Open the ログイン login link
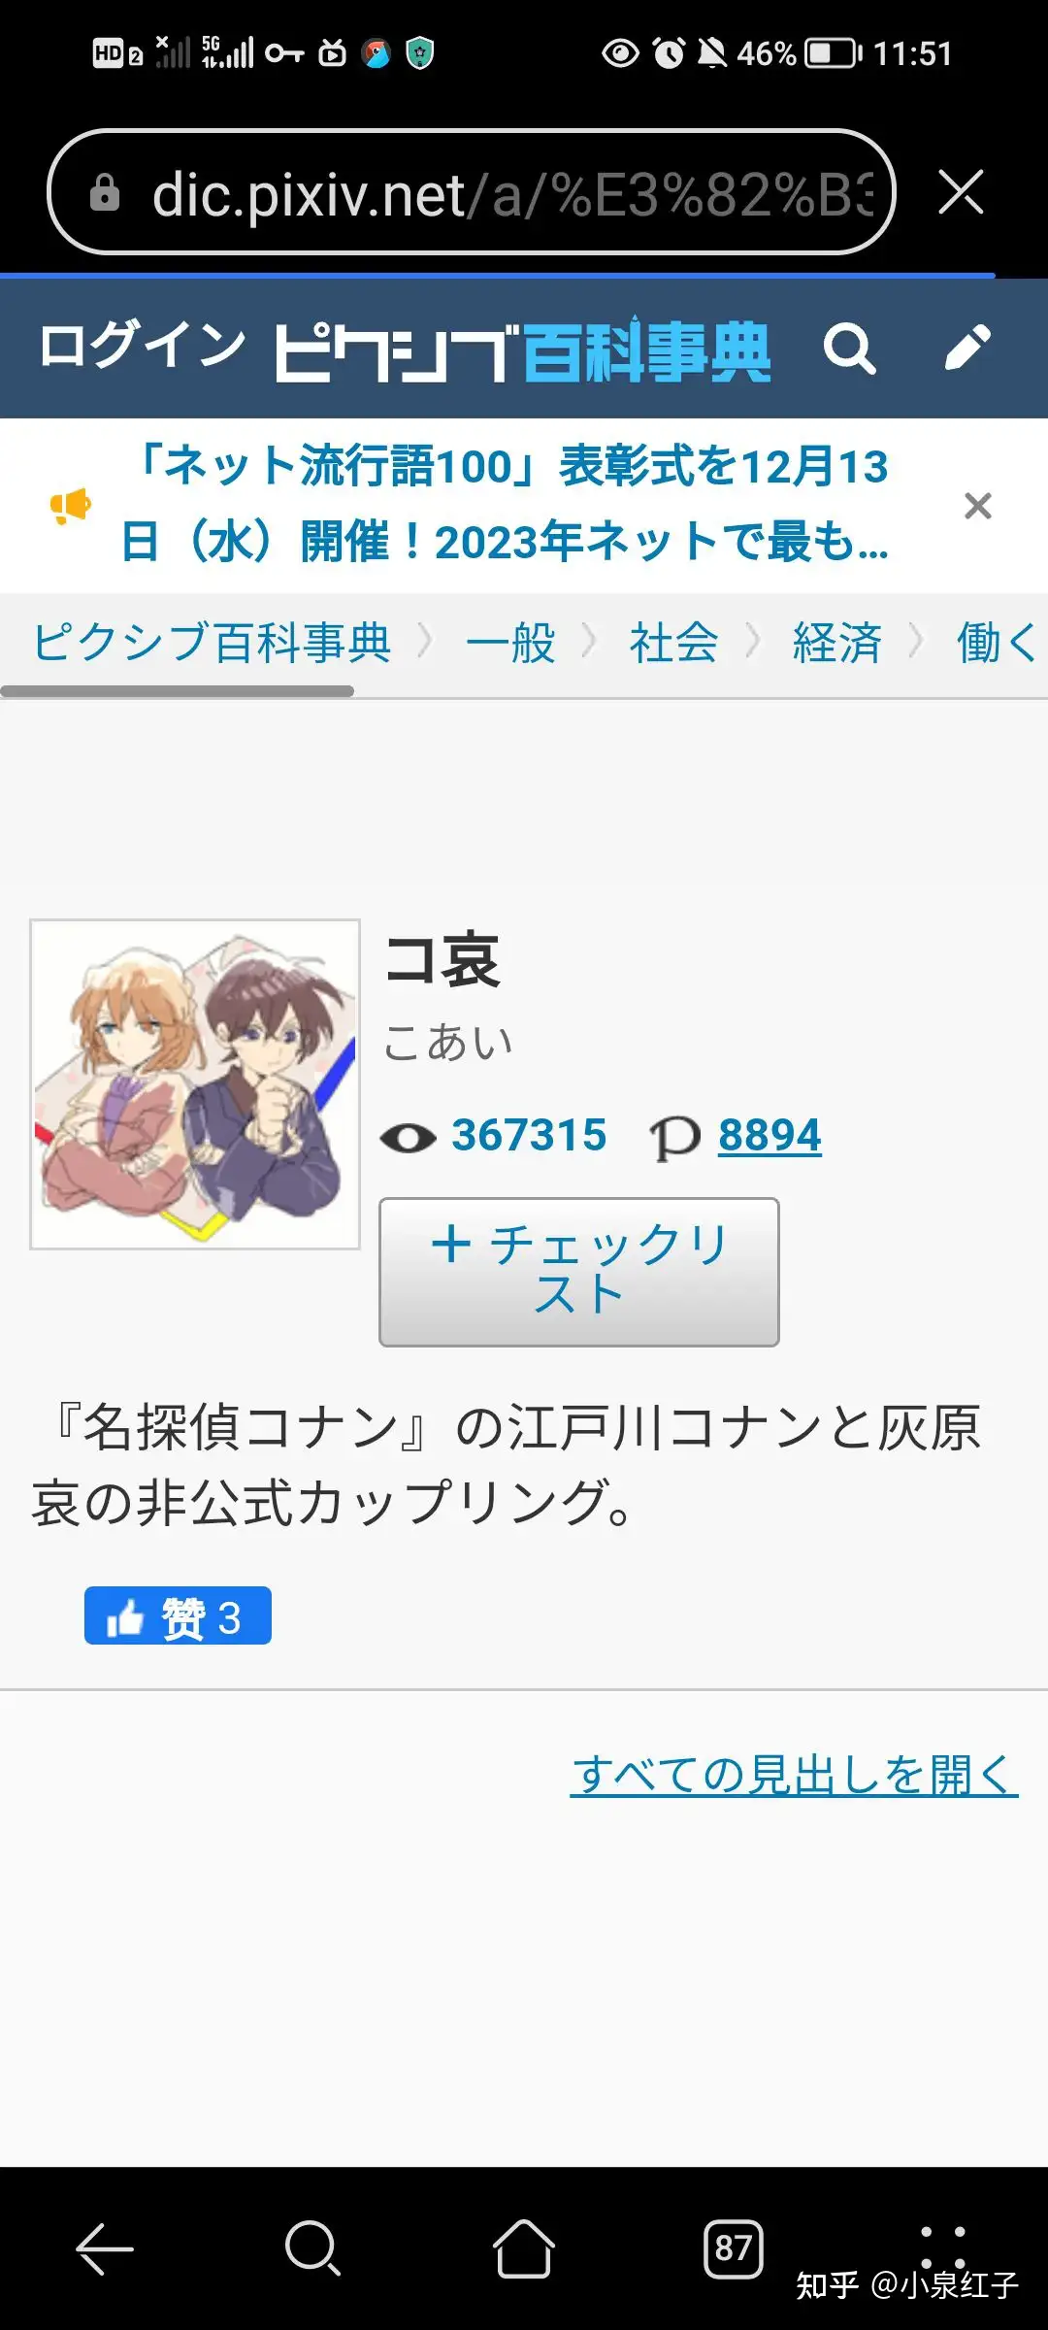This screenshot has height=2330, width=1048. coord(143,346)
